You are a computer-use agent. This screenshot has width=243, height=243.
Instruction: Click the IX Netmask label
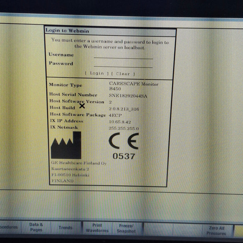[64, 127]
